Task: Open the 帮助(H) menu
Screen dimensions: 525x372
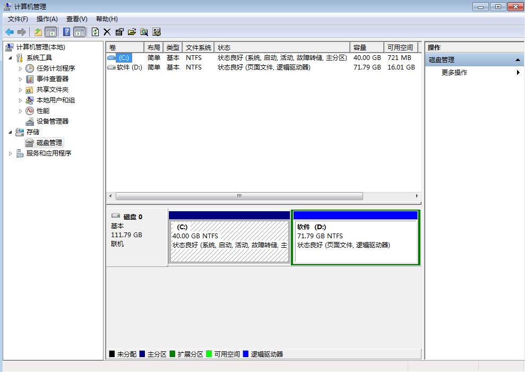Action: click(x=107, y=19)
